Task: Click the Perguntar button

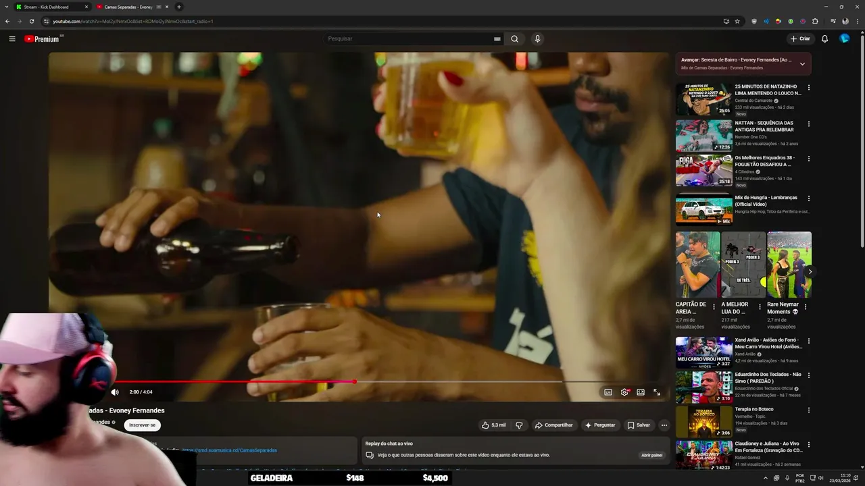Action: pyautogui.click(x=600, y=425)
